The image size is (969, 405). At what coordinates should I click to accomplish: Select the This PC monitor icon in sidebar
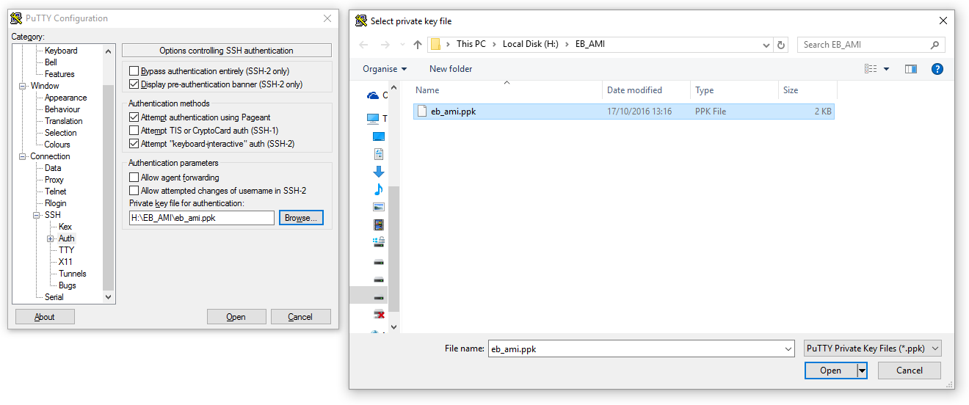(373, 118)
